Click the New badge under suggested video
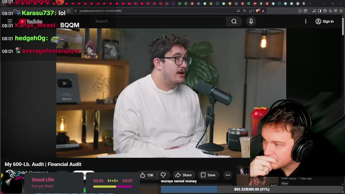 tap(285, 183)
